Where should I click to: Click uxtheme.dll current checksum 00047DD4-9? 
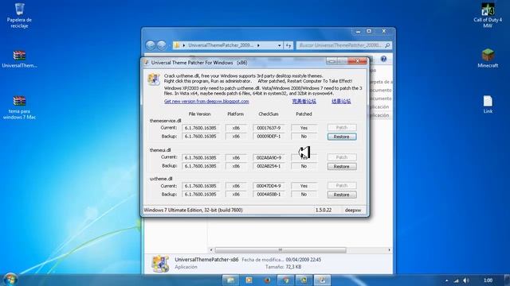click(269, 186)
